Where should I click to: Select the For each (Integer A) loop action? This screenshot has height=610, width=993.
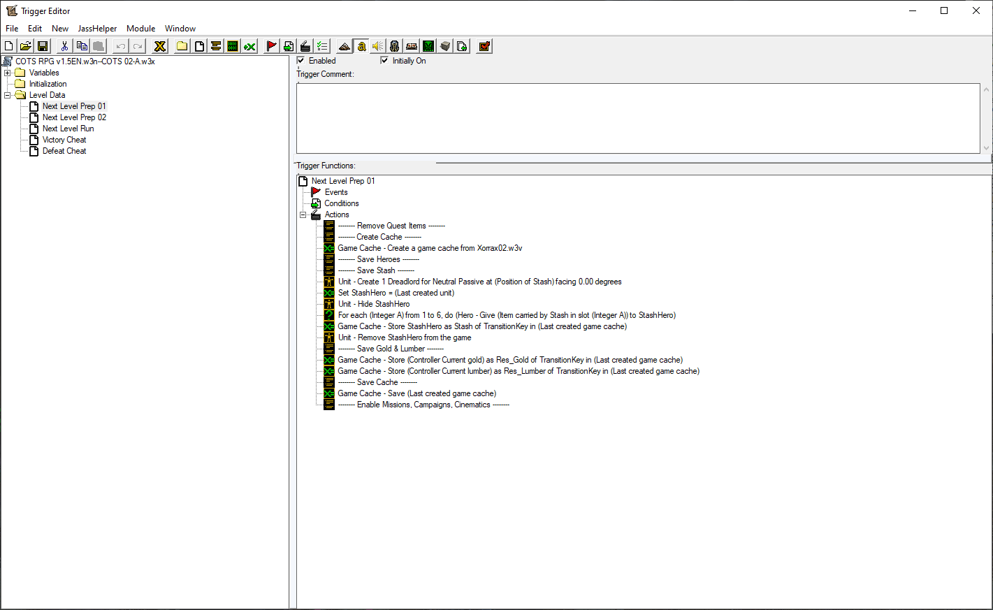point(507,315)
